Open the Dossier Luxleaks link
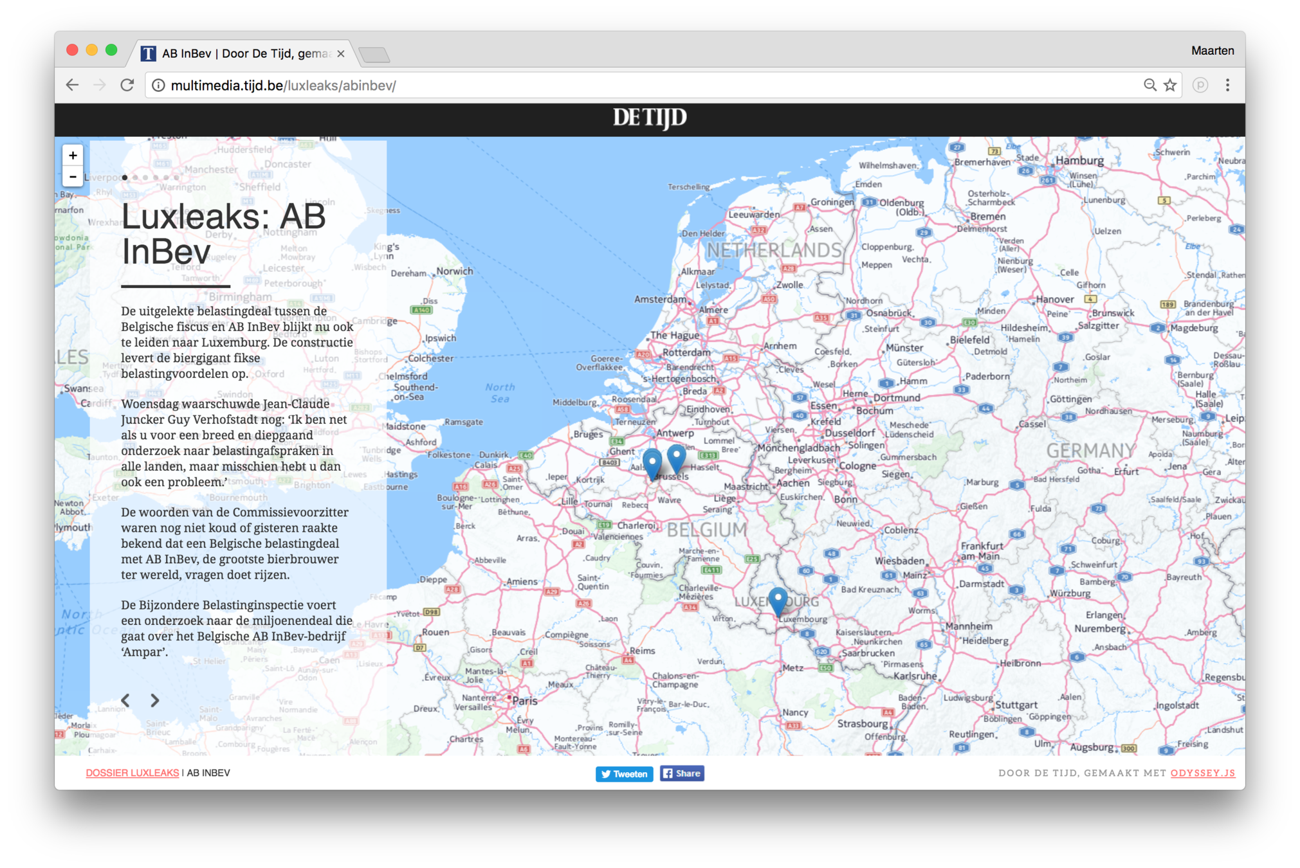This screenshot has height=868, width=1300. pos(133,773)
